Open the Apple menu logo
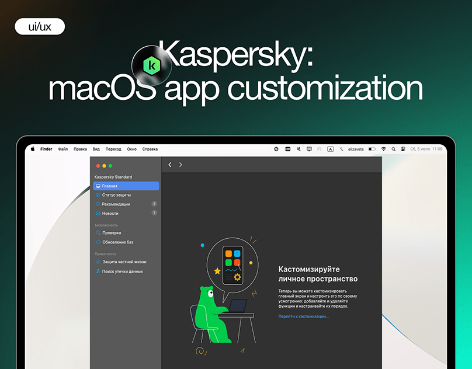The image size is (472, 369). [33, 149]
